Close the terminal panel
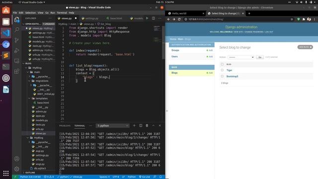This screenshot has width=318, height=179. coord(160,126)
